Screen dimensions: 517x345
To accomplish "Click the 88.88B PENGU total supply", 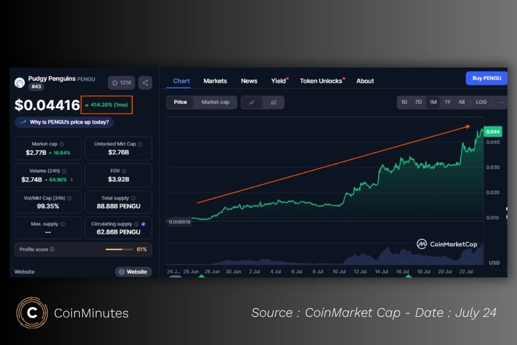I will tap(118, 206).
